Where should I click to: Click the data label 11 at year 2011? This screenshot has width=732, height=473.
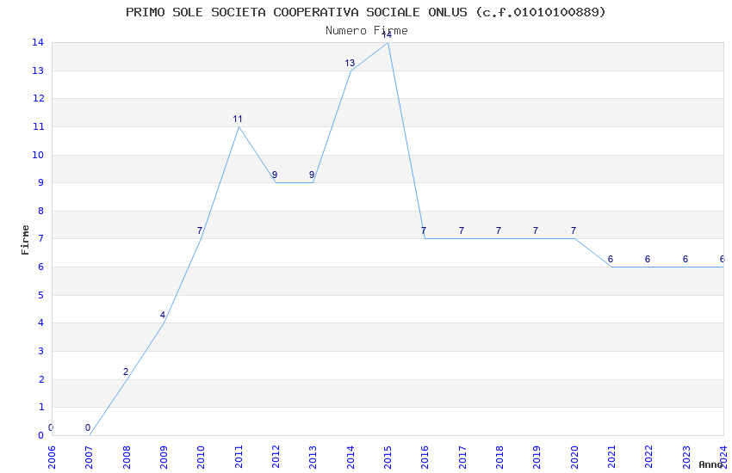238,120
